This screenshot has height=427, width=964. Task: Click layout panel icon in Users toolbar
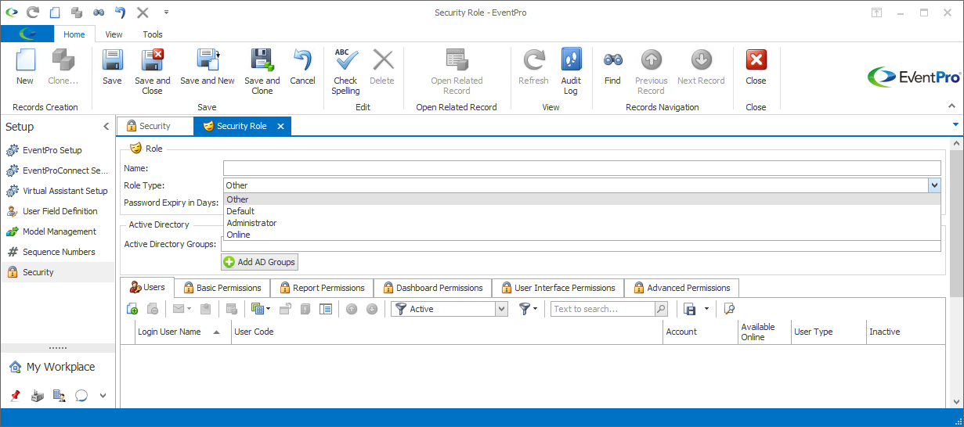pyautogui.click(x=326, y=309)
